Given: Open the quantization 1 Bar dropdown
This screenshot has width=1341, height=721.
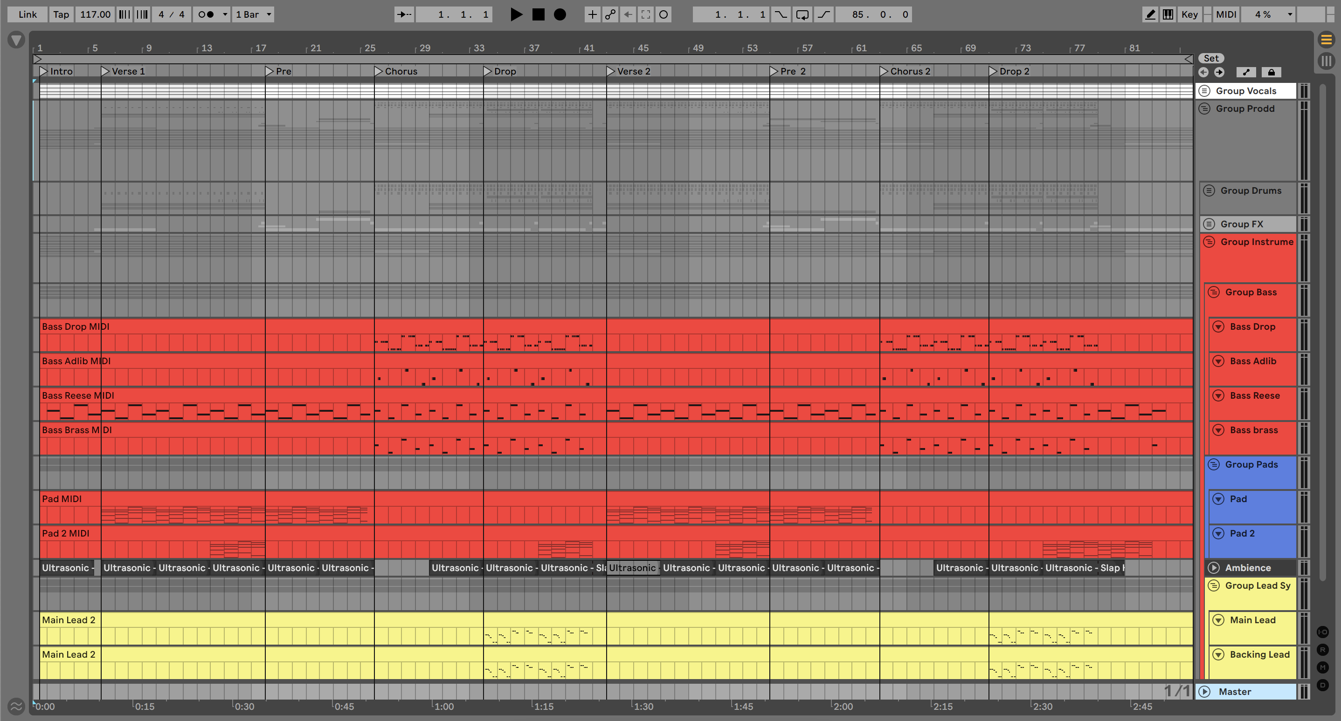Looking at the screenshot, I should [x=253, y=14].
